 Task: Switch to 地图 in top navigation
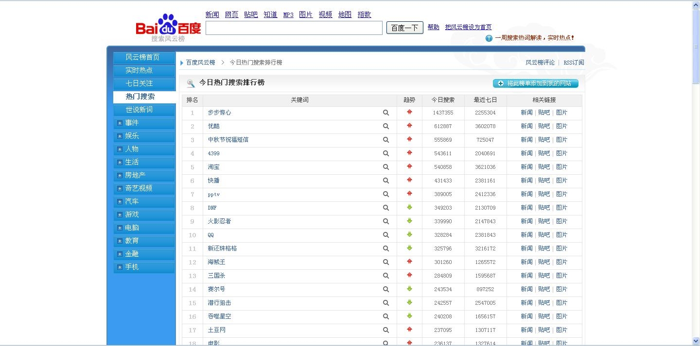tap(345, 15)
